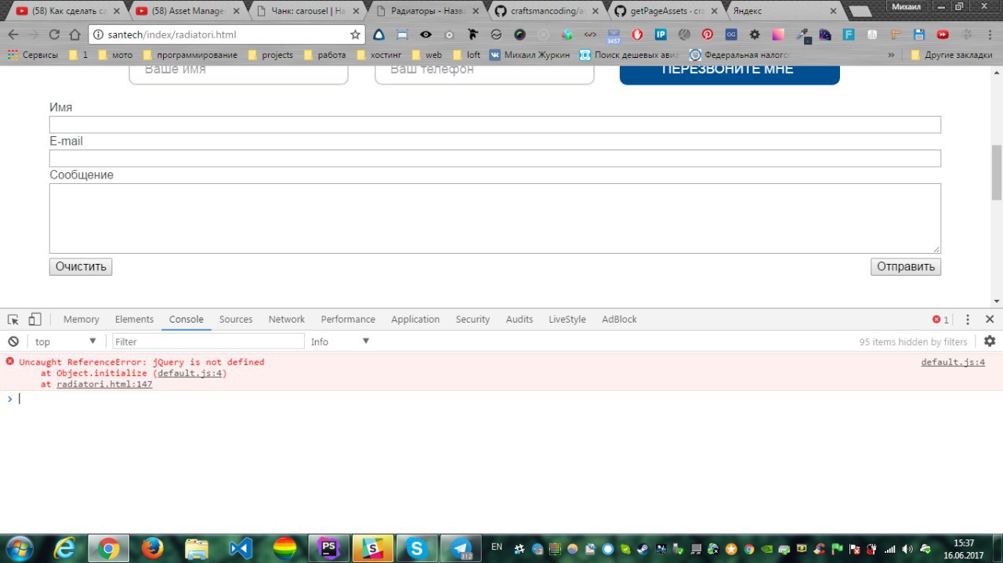Switch to the 'Чанк: carousel' browser tab
Viewport: 1003px width, 563px height.
pos(307,11)
